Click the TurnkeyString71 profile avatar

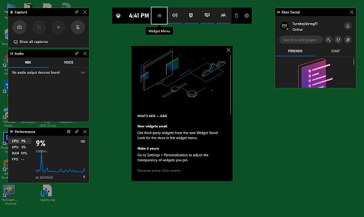click(x=284, y=26)
